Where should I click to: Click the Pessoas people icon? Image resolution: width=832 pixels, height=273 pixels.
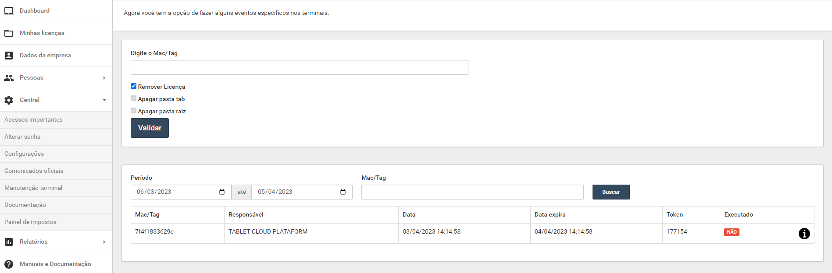9,78
